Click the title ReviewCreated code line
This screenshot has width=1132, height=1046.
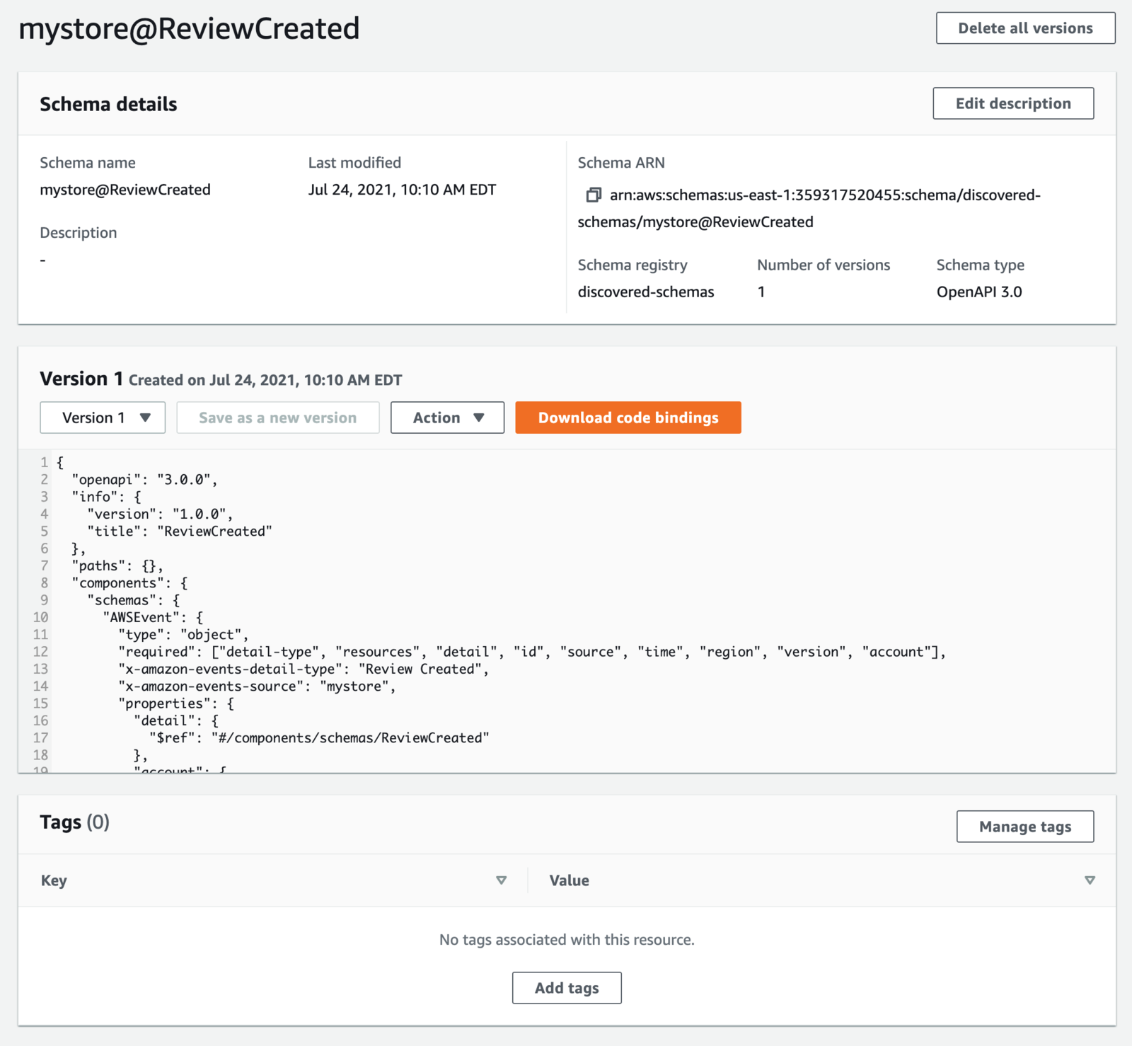180,531
